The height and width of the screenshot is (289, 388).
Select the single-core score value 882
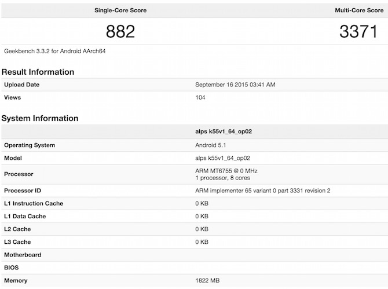120,31
